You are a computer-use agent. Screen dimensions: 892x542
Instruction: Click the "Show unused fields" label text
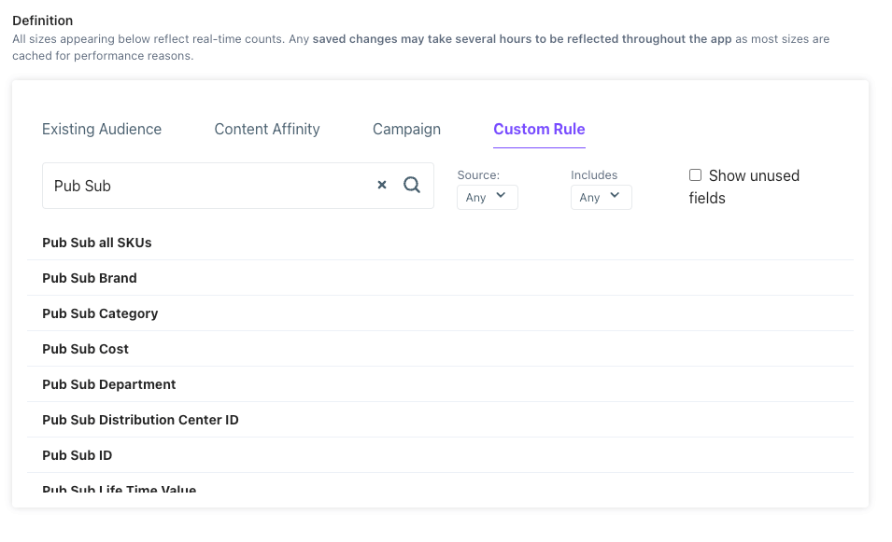[753, 176]
